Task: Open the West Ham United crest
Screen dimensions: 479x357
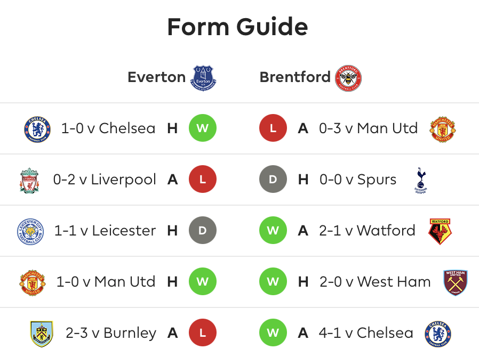Action: tap(456, 282)
